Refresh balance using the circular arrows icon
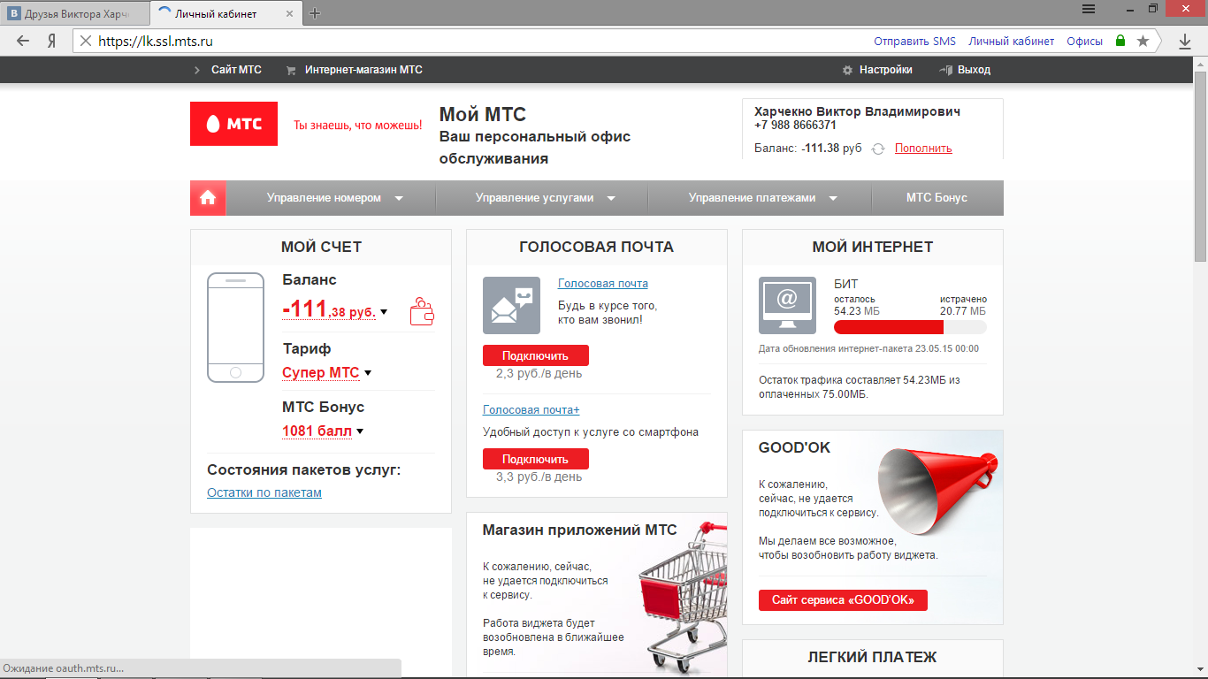The width and height of the screenshot is (1208, 679). [878, 149]
